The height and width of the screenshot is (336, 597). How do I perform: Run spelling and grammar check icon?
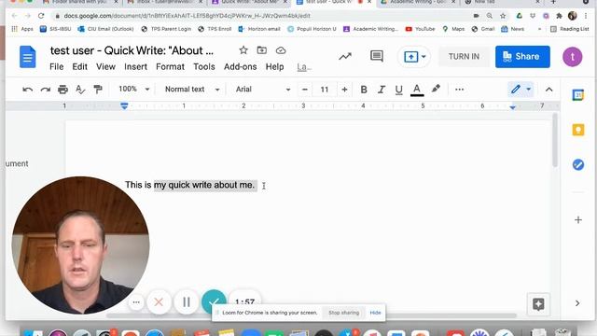(80, 90)
